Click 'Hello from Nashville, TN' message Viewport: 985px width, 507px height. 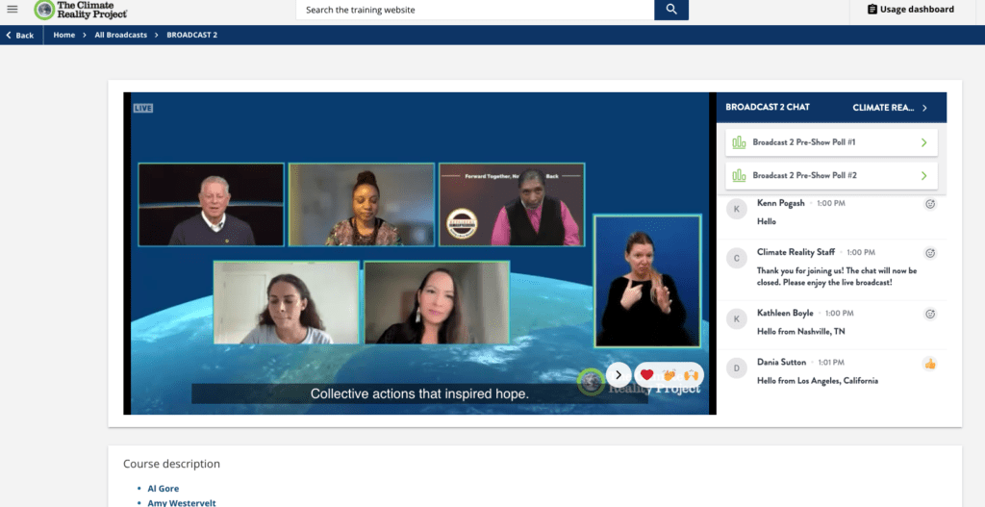(801, 332)
